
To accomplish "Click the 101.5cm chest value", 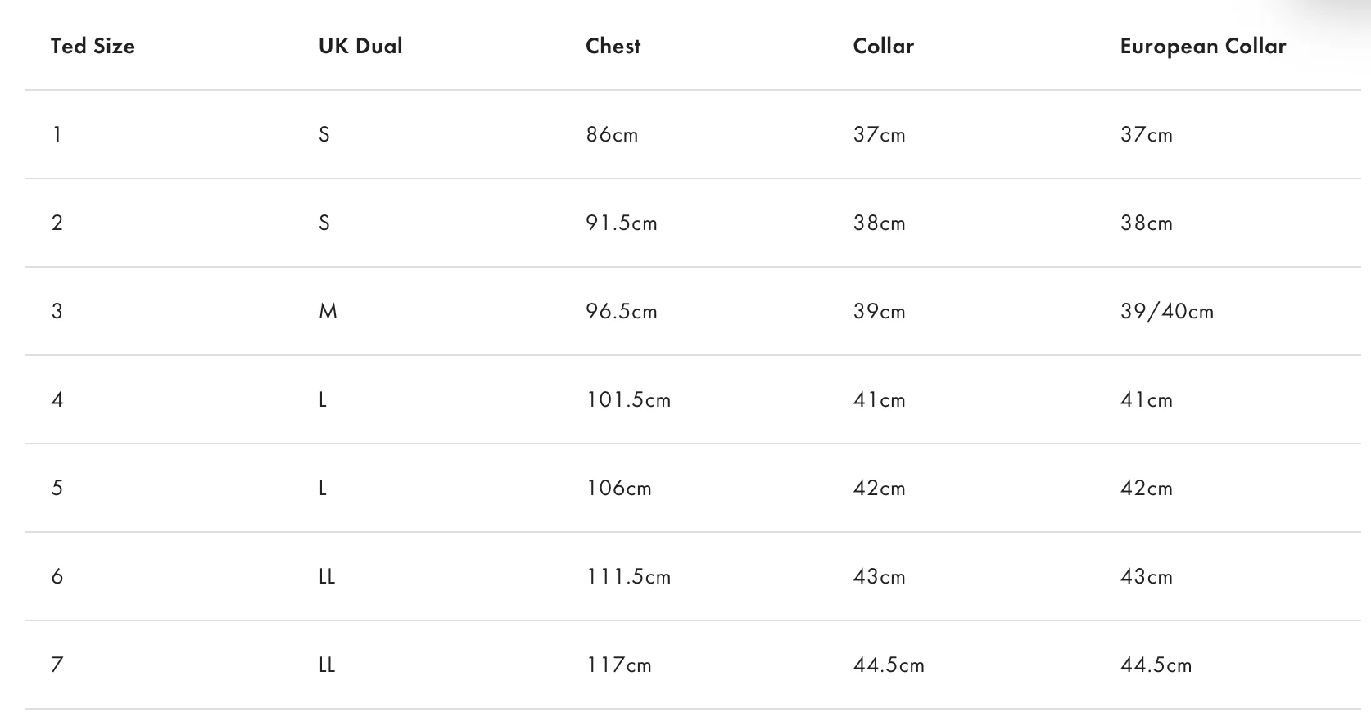I will click(628, 399).
